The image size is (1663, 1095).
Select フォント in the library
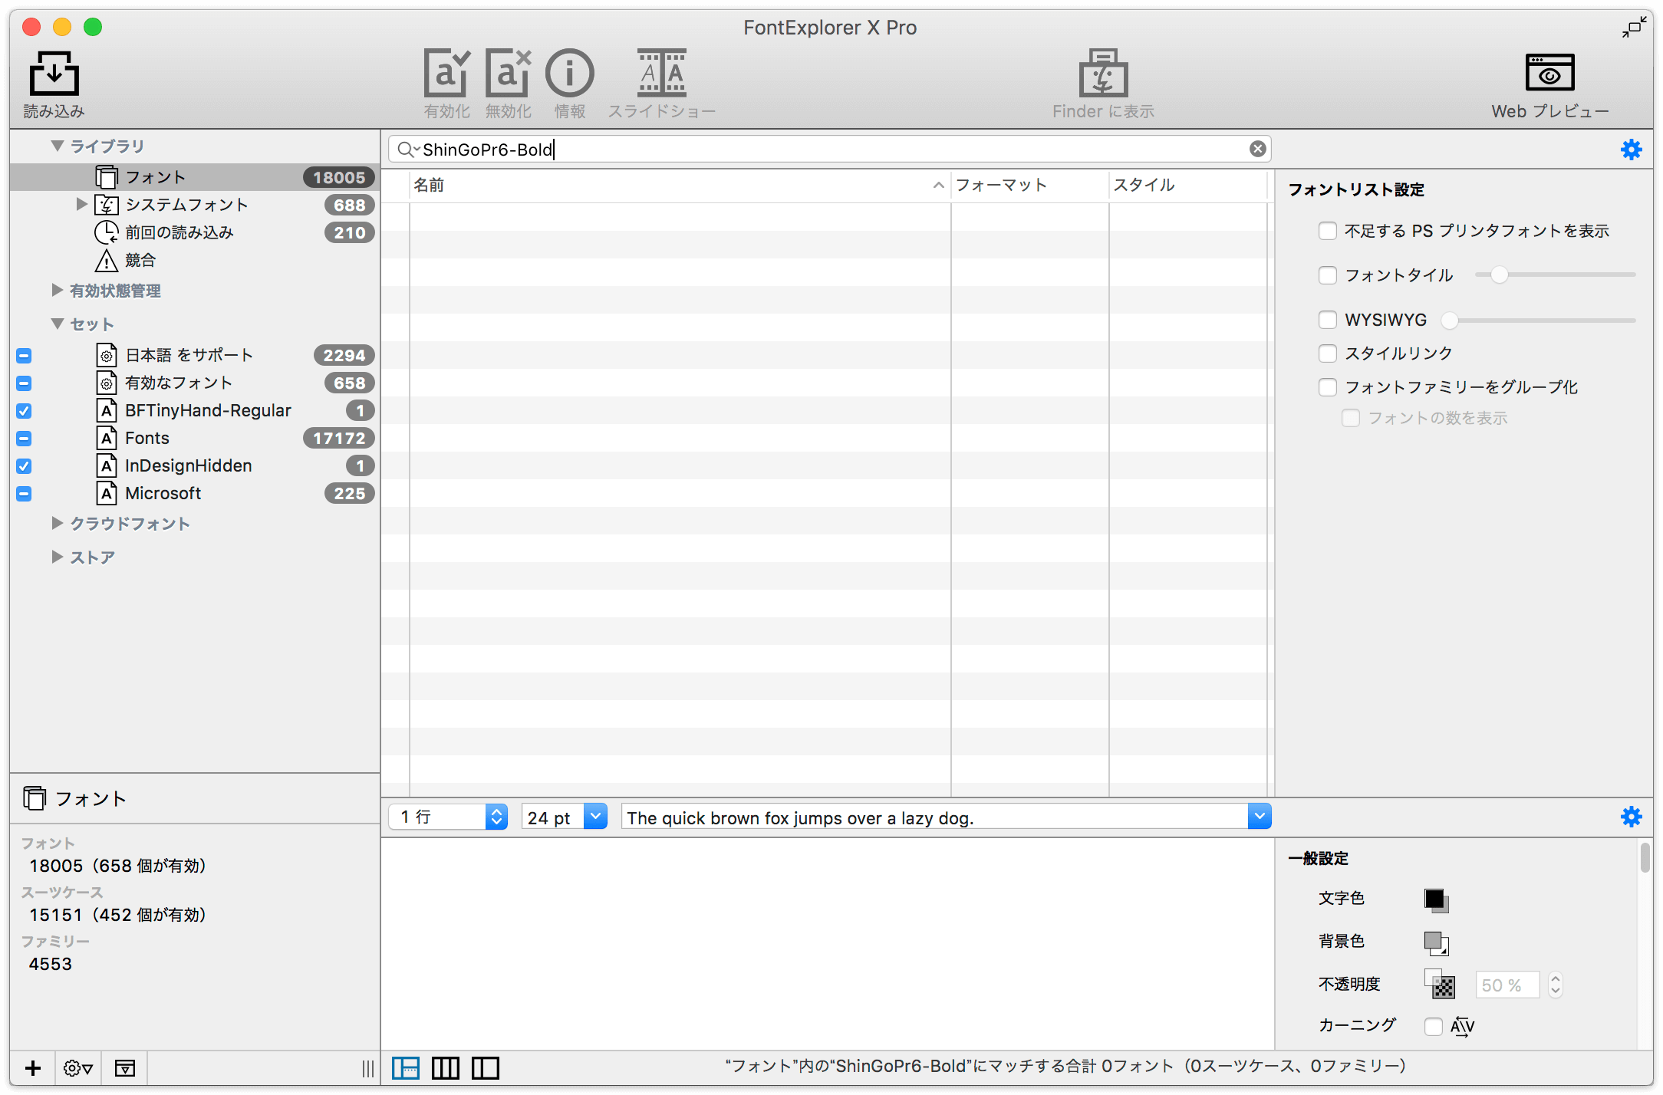click(x=195, y=177)
